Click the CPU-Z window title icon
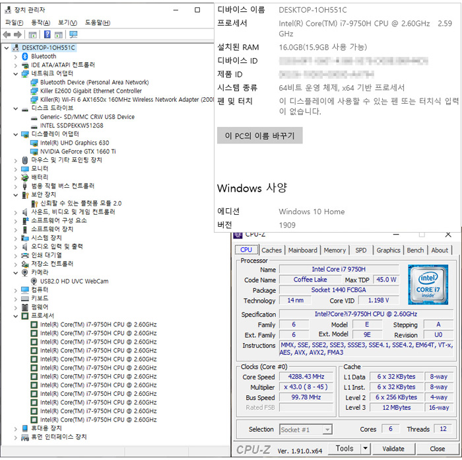The image size is (462, 460). coord(238,235)
